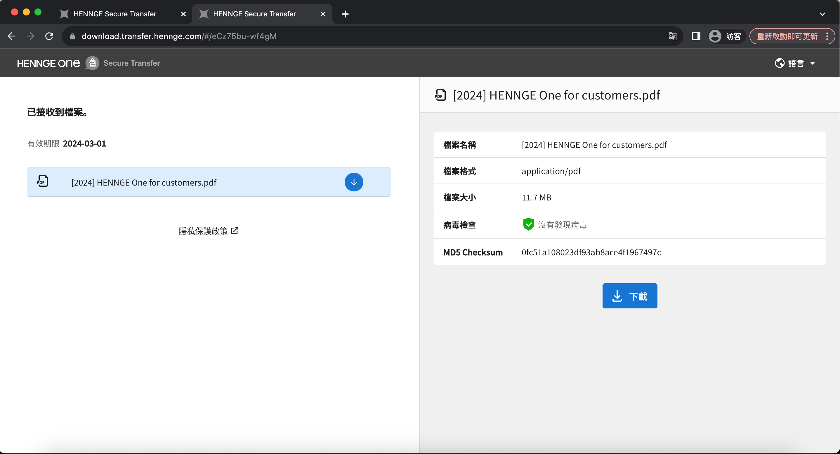Click the macOS yellow minimize window button
840x454 pixels.
pos(26,12)
